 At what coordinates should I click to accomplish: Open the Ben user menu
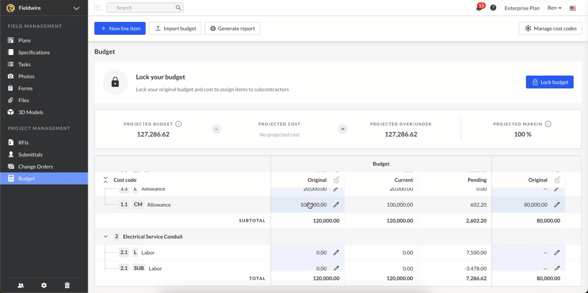[554, 8]
